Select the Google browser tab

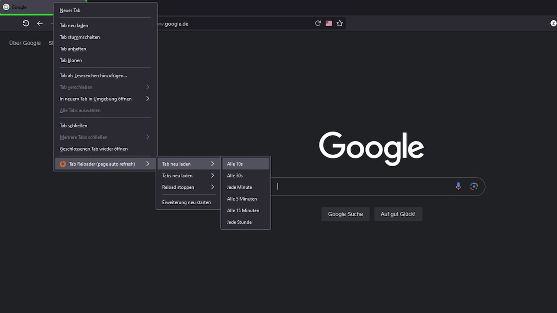[27, 7]
